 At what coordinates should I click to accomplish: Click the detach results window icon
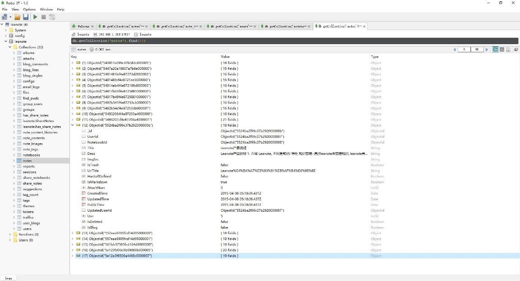coord(516,50)
